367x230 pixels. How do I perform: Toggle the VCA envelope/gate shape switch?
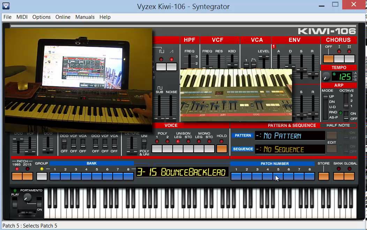point(254,65)
